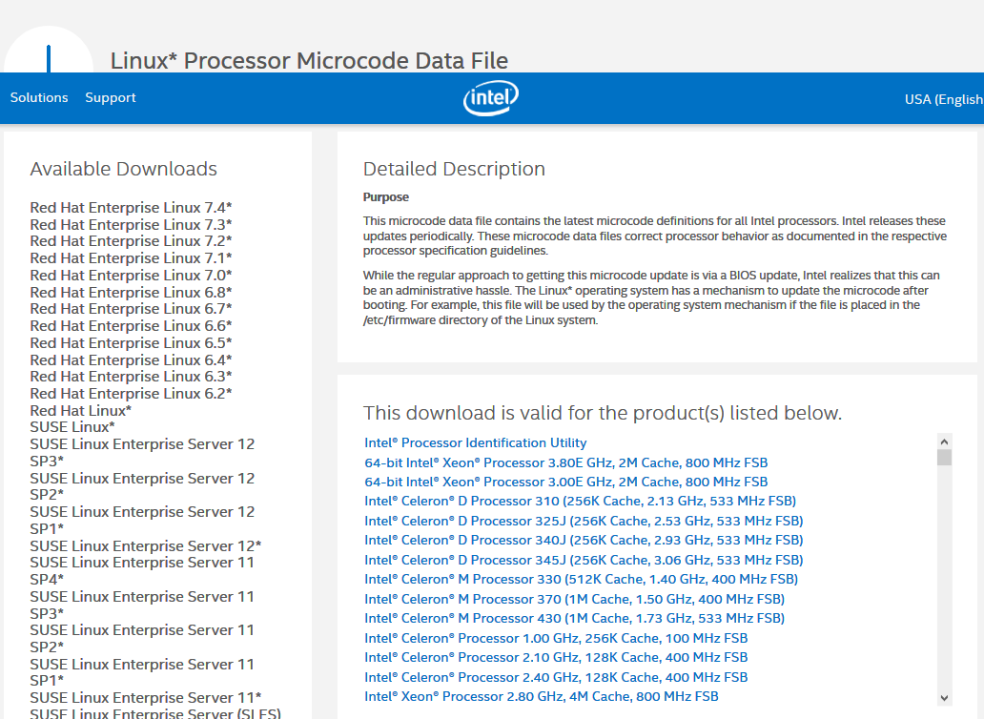
Task: Open the USA (English) language selector
Action: [x=943, y=98]
